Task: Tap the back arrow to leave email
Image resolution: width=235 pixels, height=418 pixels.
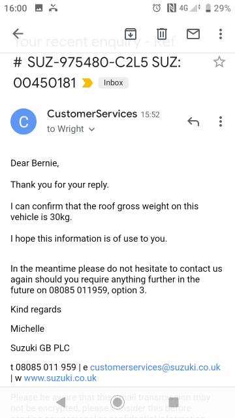Action: point(18,34)
